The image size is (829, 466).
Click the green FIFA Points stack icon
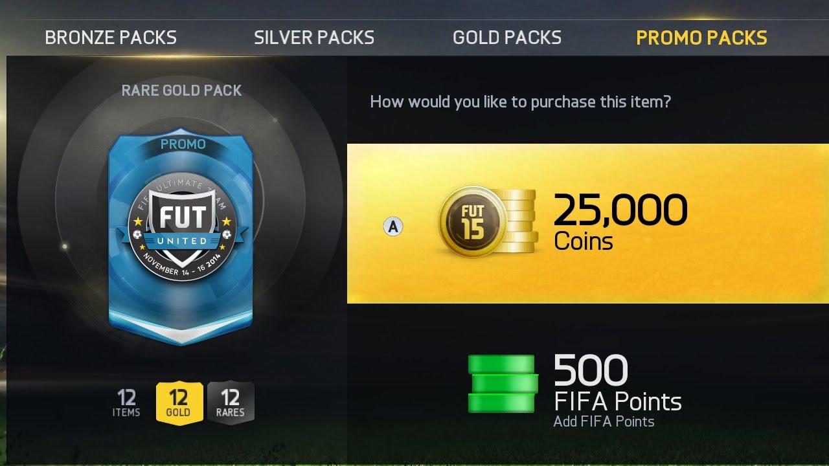(x=503, y=384)
